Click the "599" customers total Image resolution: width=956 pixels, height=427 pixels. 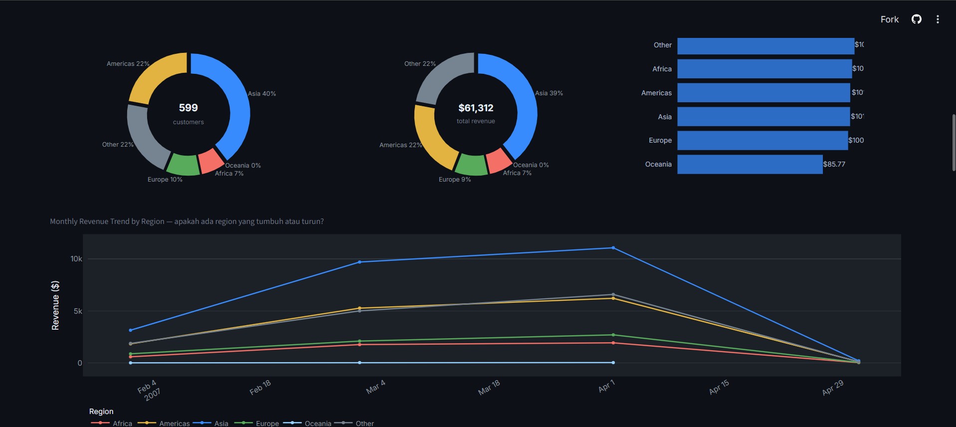tap(189, 108)
